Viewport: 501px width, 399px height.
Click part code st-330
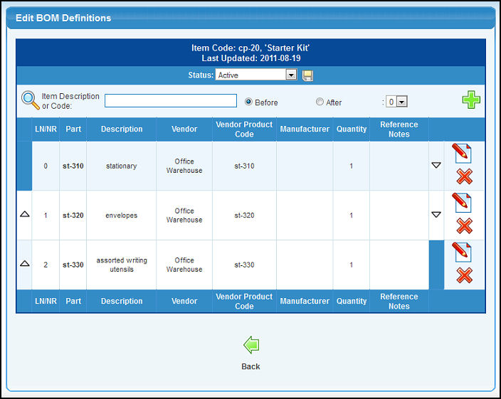(73, 265)
